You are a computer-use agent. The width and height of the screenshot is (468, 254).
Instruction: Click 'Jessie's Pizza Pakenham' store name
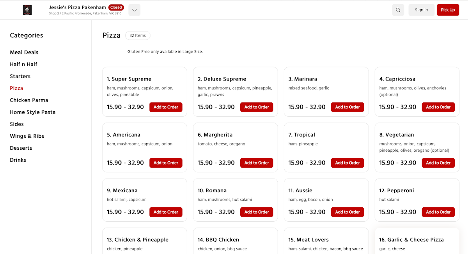[78, 7]
